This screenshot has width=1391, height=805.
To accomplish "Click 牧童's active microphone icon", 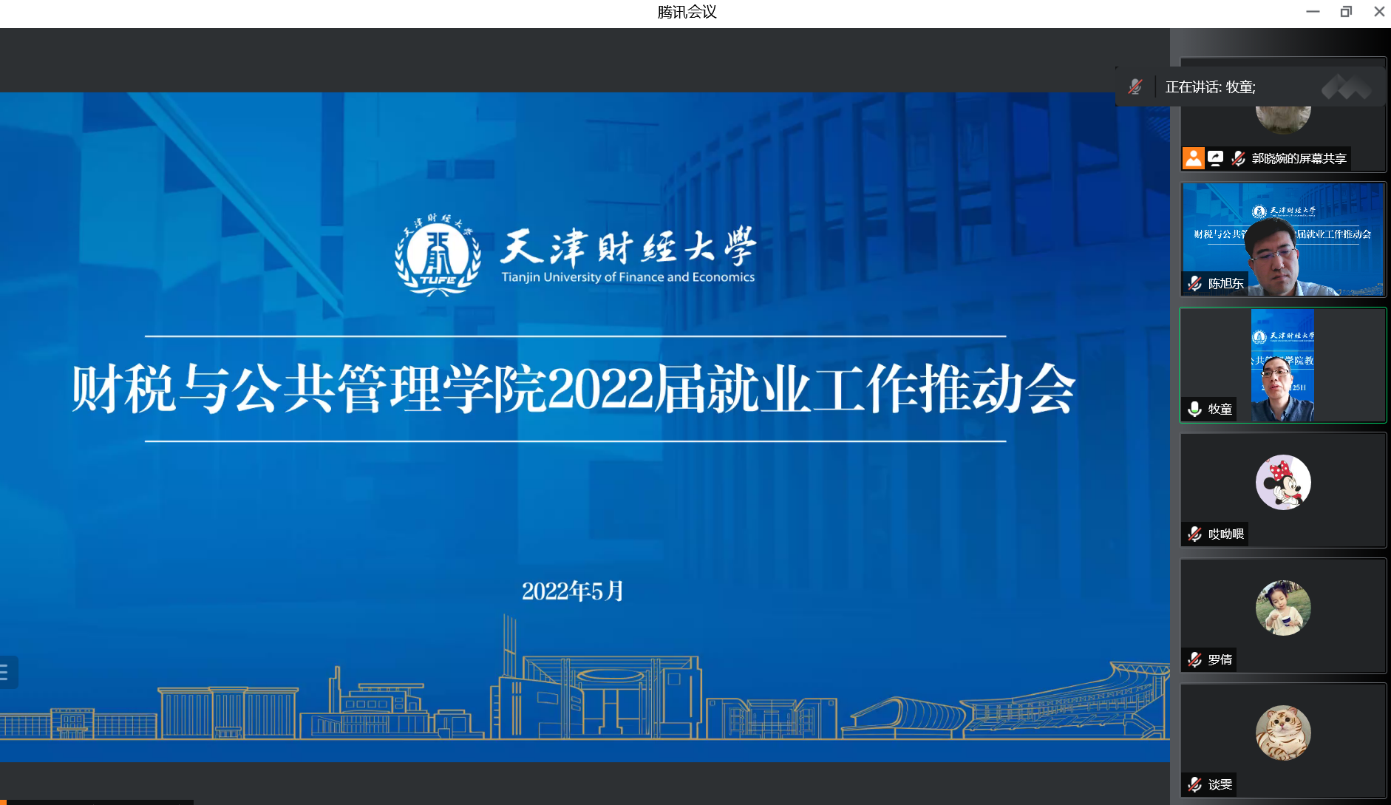I will coord(1194,409).
